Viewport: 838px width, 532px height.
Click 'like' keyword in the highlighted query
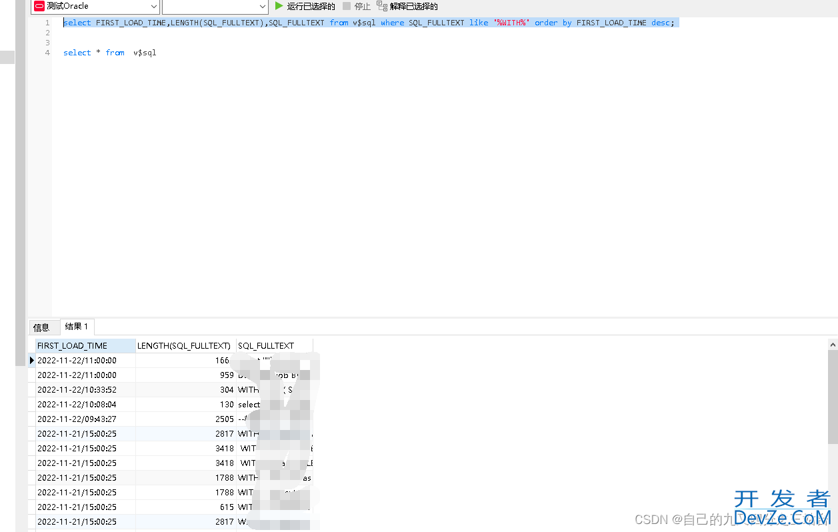click(x=478, y=23)
